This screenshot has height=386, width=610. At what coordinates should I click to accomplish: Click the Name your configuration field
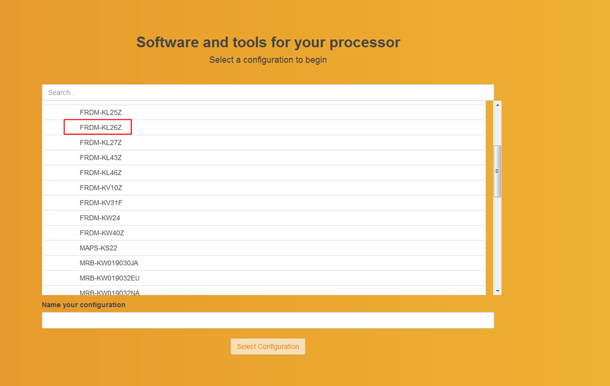click(267, 320)
